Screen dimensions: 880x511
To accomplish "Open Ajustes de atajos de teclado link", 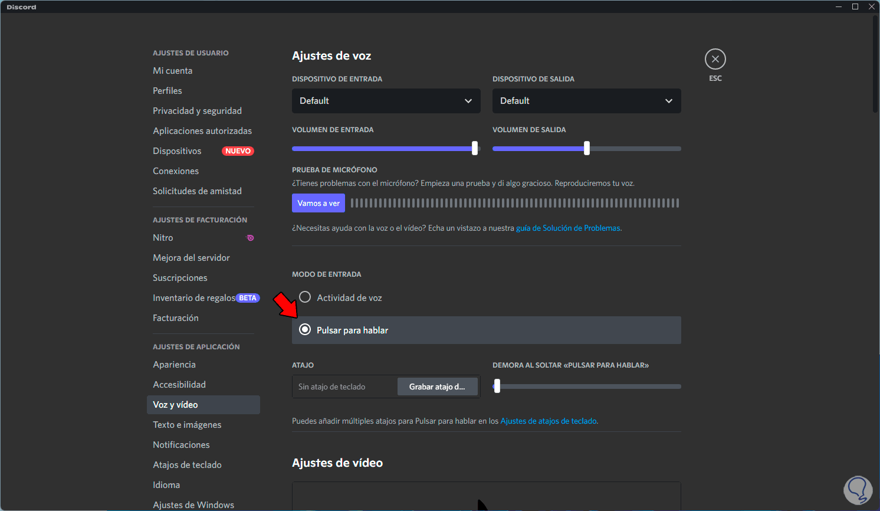I will click(x=549, y=421).
